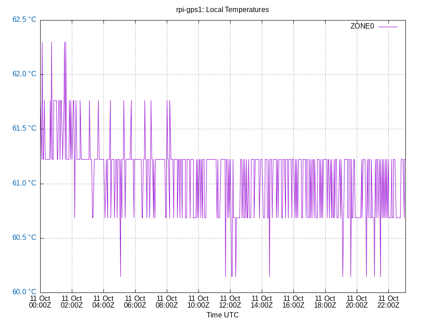Click the '11 Oct 12:00Z' x-axis label

pyautogui.click(x=230, y=302)
